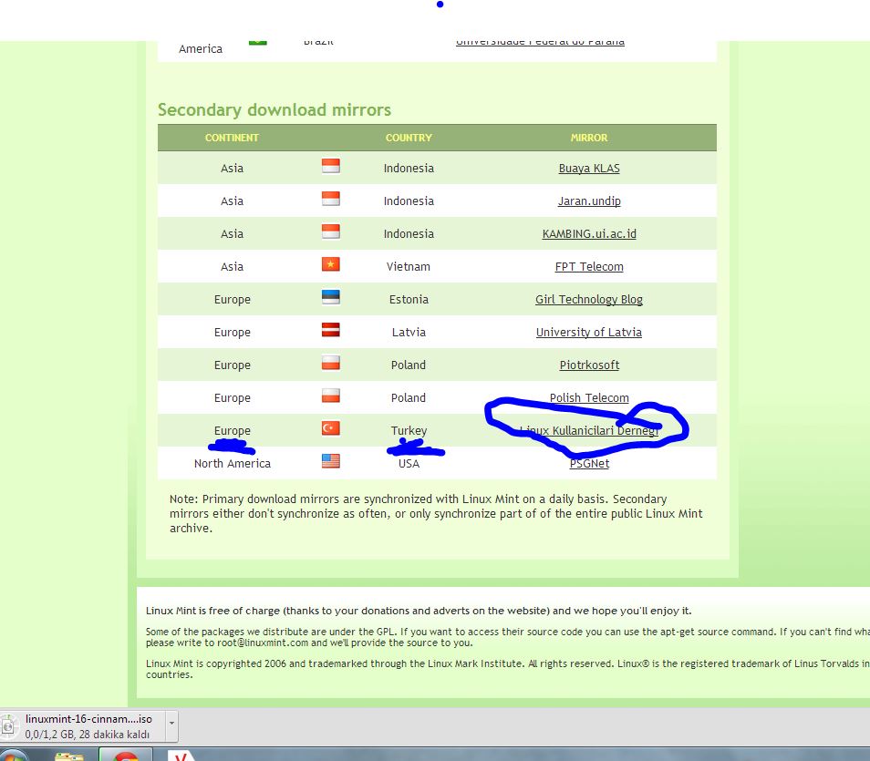Click the Latvia country cell
870x761 pixels.
coord(409,332)
